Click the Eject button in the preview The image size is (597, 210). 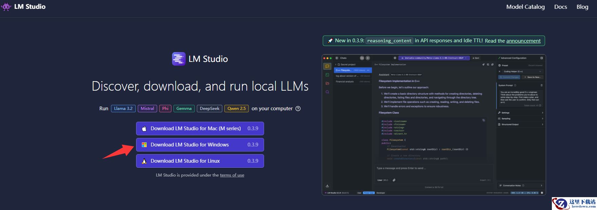point(476,58)
